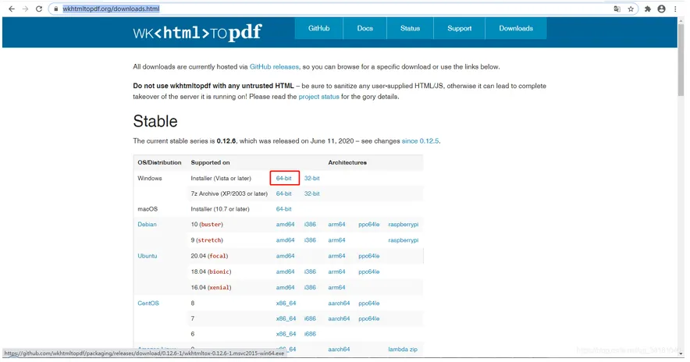
Task: Download CentOS 7 i686
Action: [310, 318]
